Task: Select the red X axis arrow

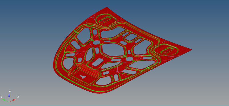Action: pos(13,100)
